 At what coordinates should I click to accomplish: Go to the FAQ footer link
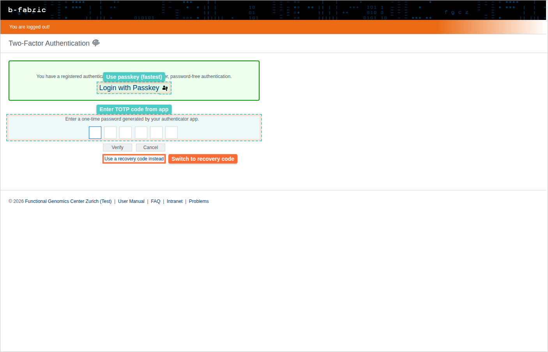point(156,201)
